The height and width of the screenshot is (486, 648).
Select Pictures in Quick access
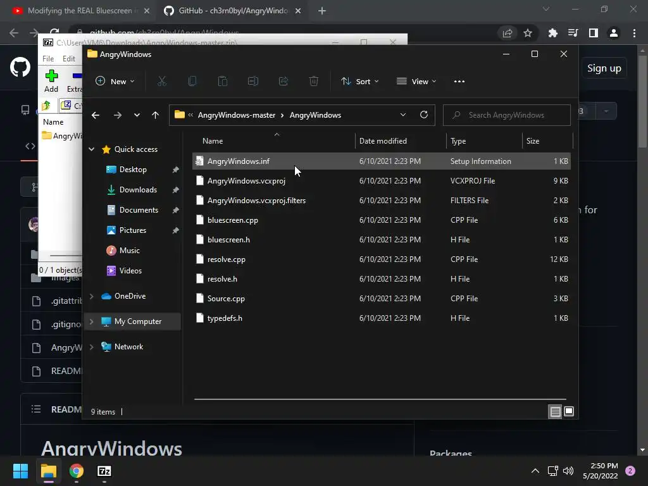point(133,230)
